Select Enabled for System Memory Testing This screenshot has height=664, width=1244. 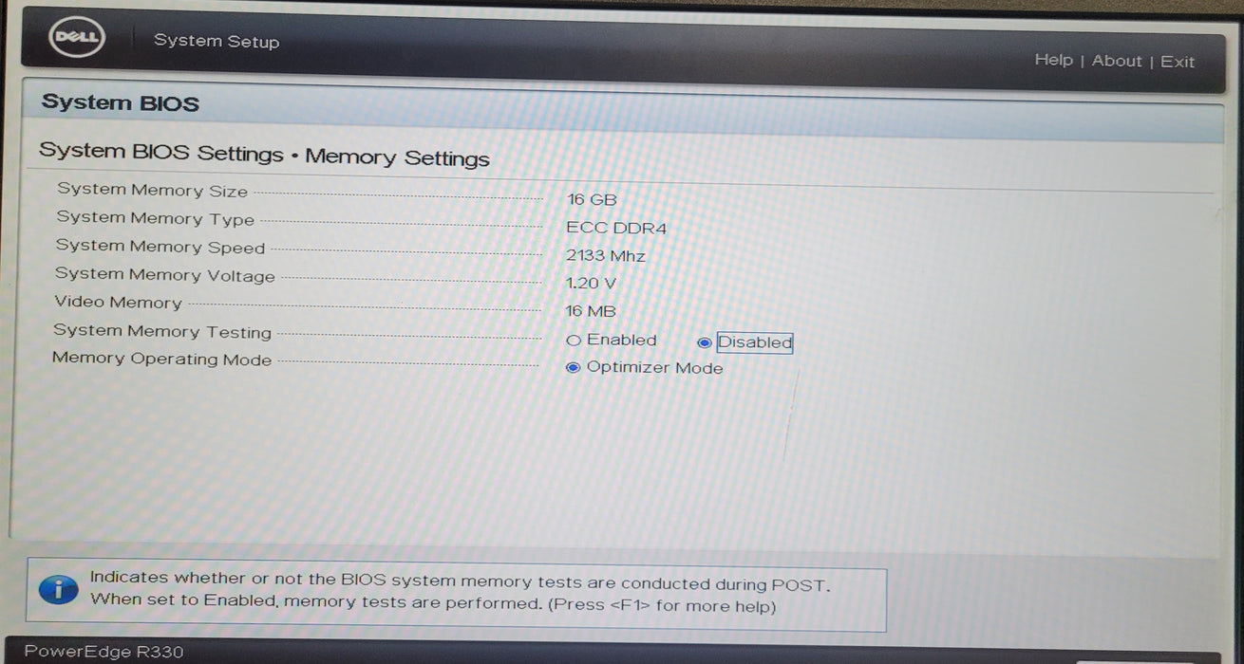(574, 340)
